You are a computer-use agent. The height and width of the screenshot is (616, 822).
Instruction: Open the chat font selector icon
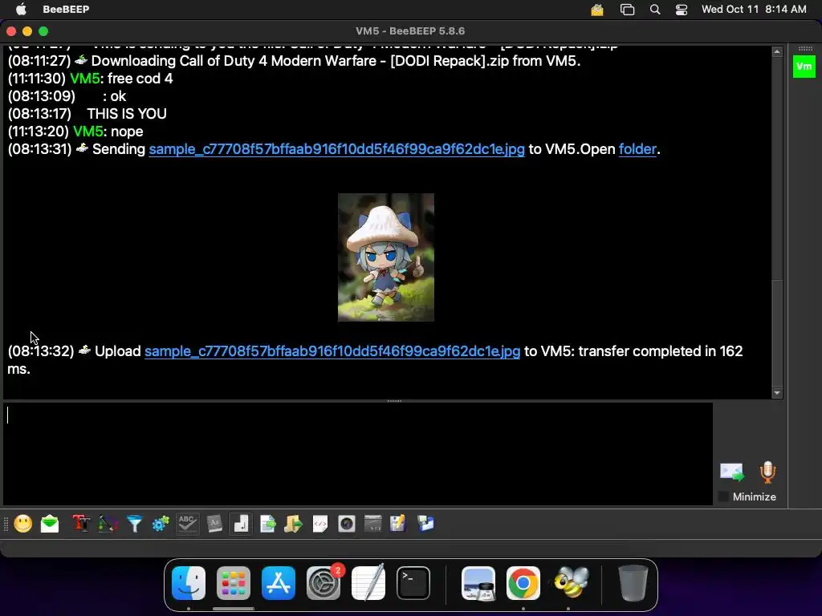click(81, 523)
